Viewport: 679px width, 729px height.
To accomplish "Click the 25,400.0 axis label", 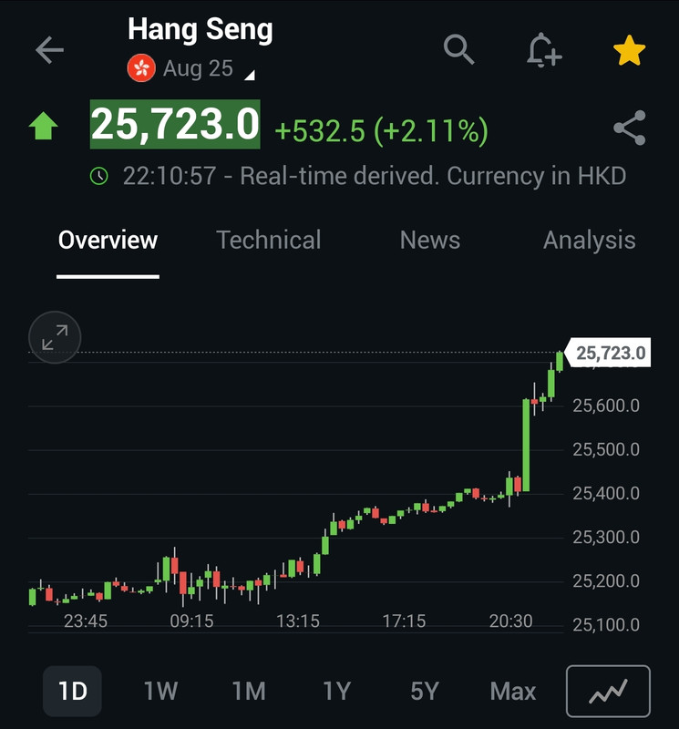I will [606, 493].
